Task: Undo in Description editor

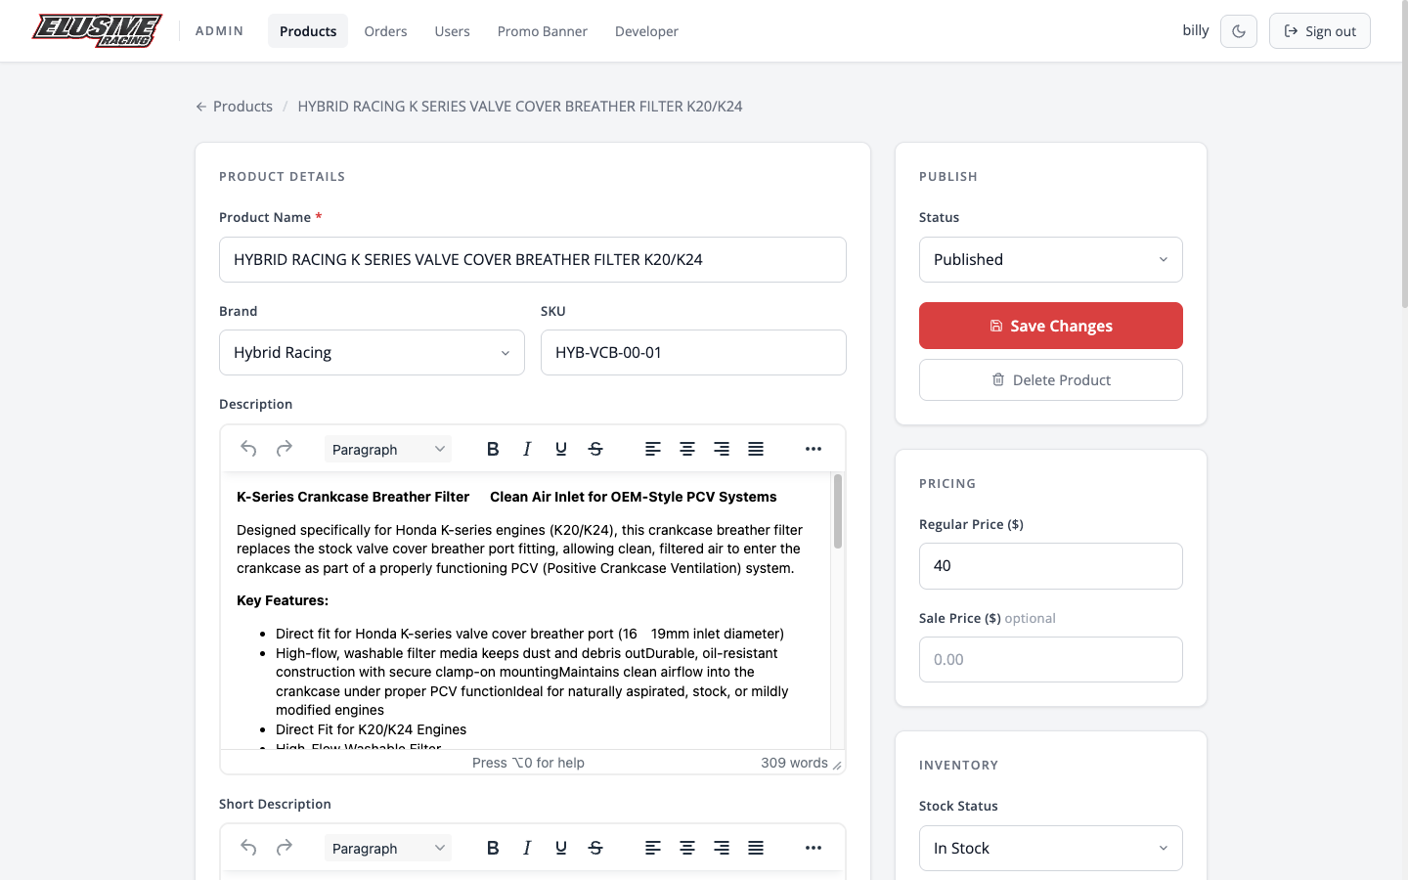Action: pyautogui.click(x=248, y=449)
